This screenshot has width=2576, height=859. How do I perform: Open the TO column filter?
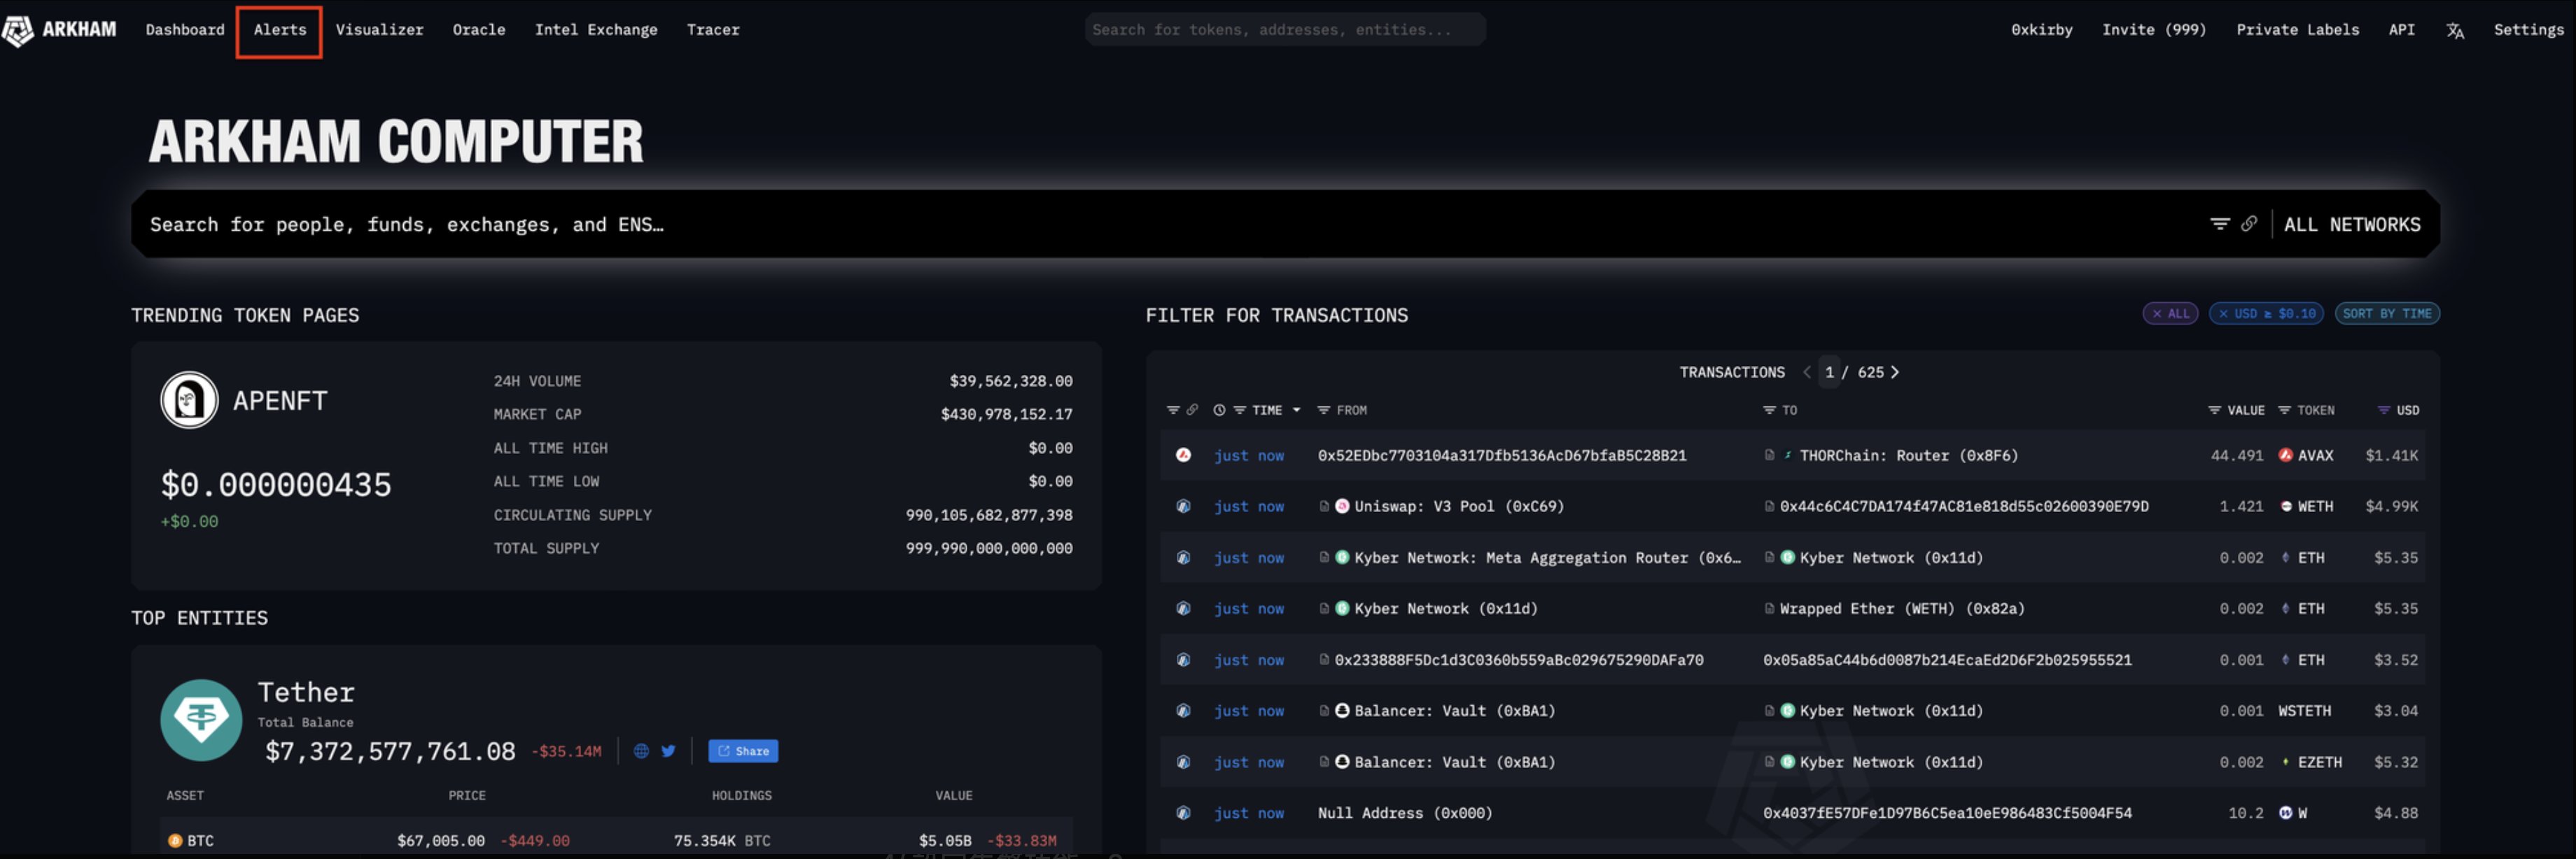pos(1769,411)
